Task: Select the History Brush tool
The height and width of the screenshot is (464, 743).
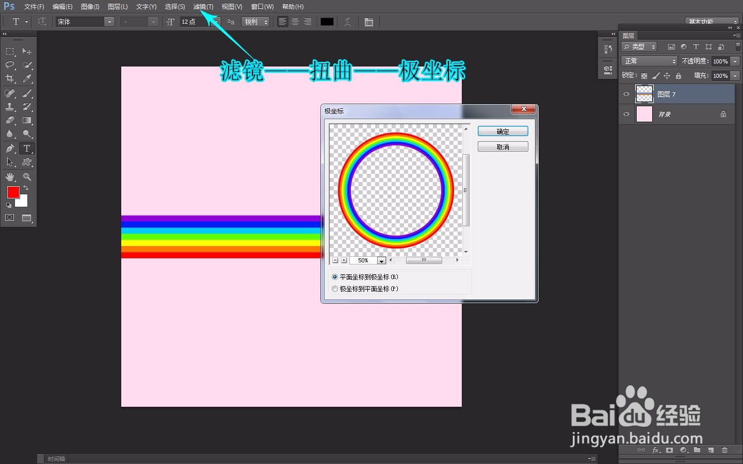Action: (27, 107)
